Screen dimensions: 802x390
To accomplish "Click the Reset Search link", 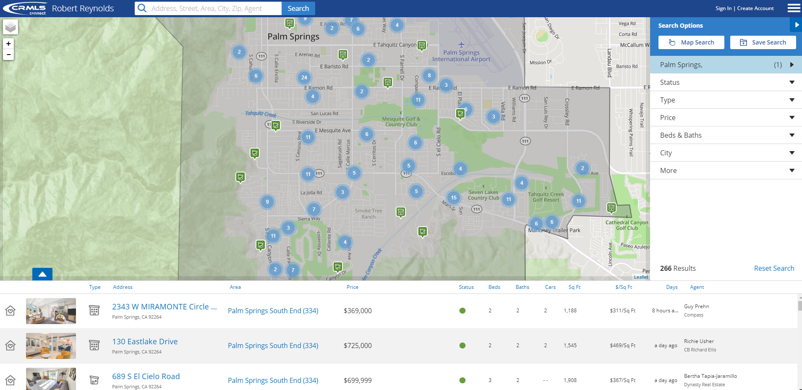I will 774,268.
